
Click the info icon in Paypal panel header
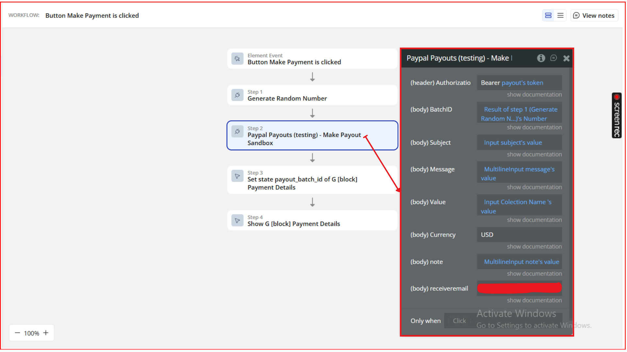coord(541,58)
